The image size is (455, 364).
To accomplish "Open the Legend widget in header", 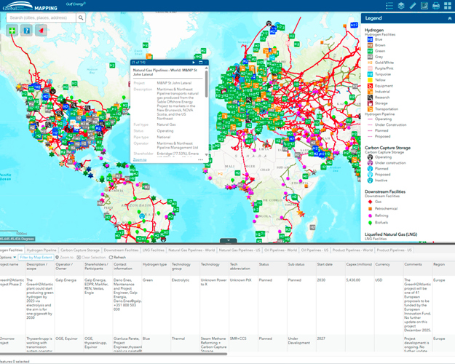I will point(389,6).
